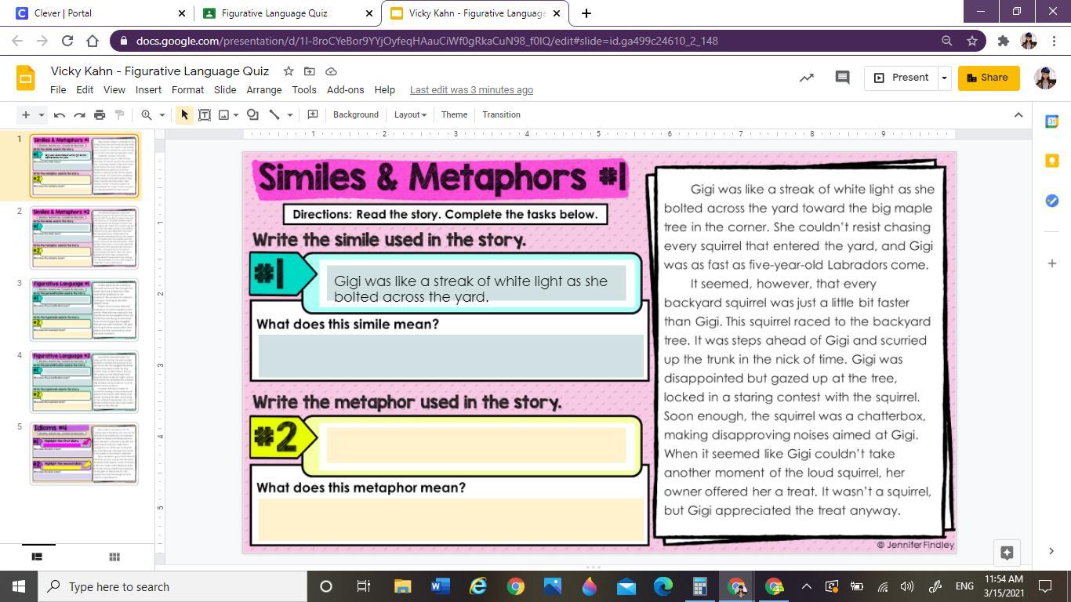Open the File menu

pyautogui.click(x=58, y=90)
